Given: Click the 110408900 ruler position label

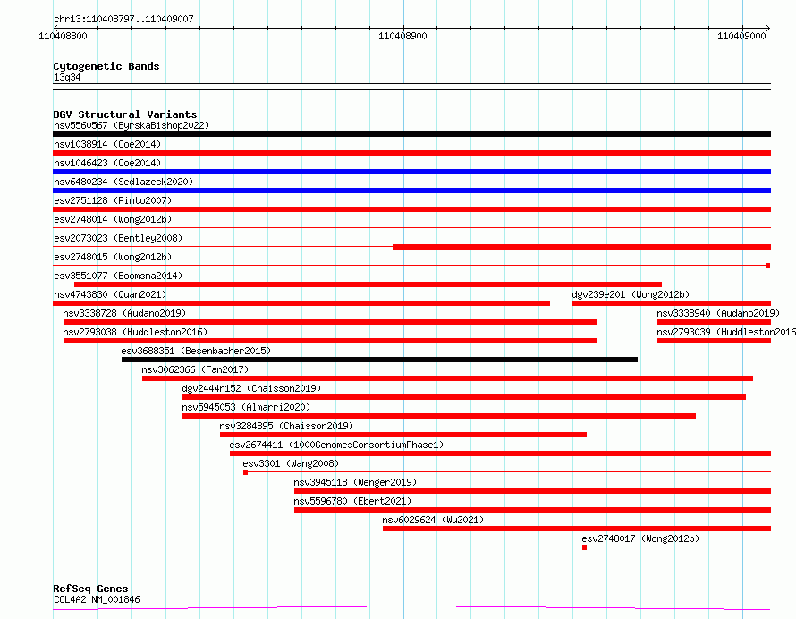Looking at the screenshot, I should point(402,36).
